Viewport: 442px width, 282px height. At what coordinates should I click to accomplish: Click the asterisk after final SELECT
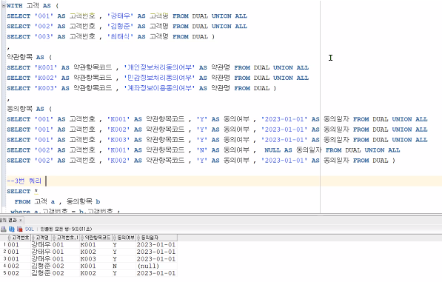coord(36,191)
